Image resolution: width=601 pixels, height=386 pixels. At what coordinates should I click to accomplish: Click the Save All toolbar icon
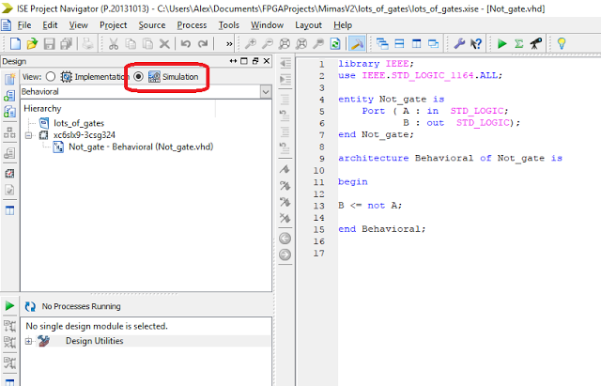point(66,44)
